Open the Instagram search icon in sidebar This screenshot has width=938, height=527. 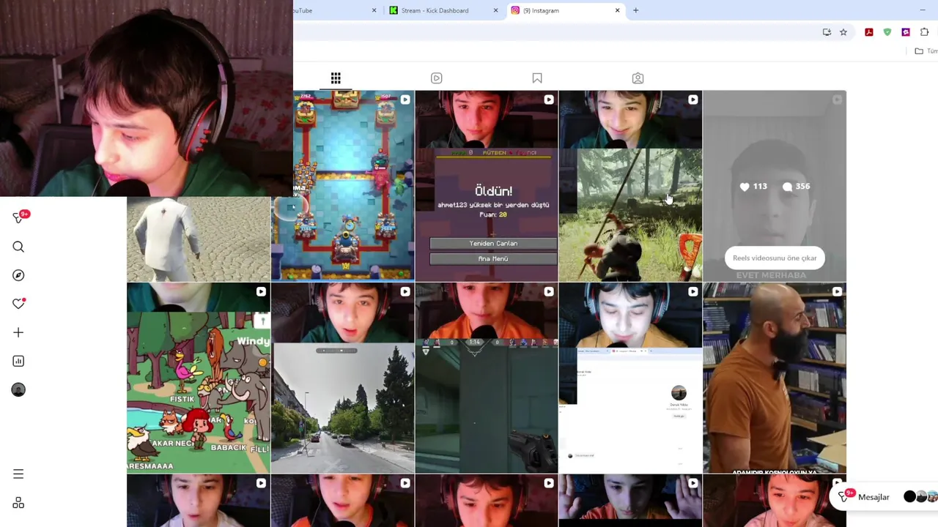(x=18, y=247)
